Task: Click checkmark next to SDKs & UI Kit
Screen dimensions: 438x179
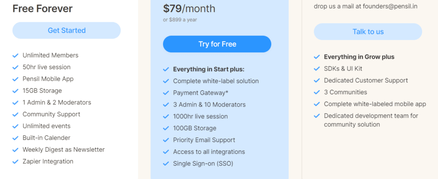Action: click(x=317, y=69)
